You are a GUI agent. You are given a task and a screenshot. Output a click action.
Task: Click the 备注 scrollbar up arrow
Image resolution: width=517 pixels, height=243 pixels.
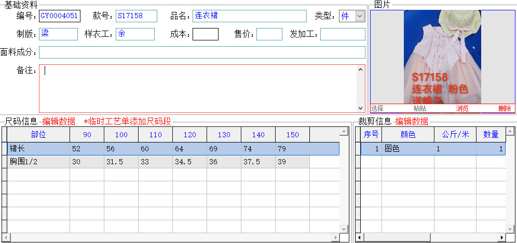[x=360, y=69]
